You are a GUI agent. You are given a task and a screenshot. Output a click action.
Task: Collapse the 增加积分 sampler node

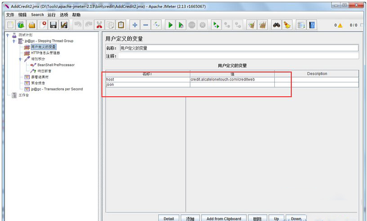pyautogui.click(x=20, y=59)
